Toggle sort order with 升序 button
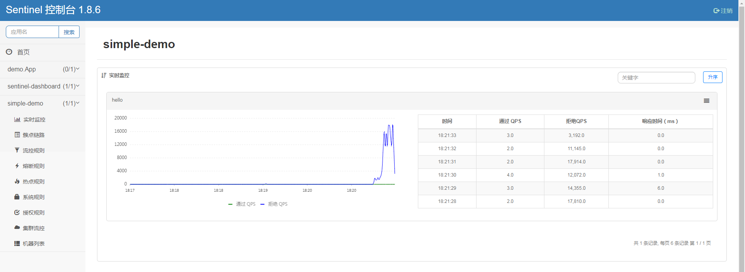 tap(712, 77)
